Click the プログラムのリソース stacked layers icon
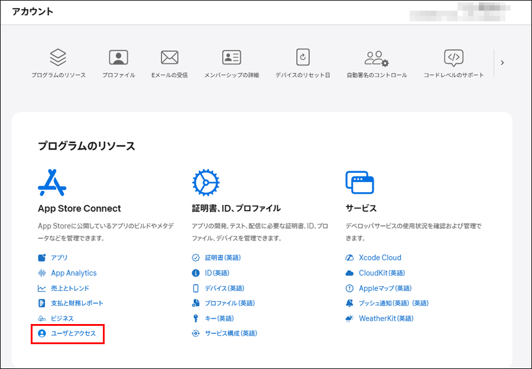The height and width of the screenshot is (369, 532). (58, 57)
